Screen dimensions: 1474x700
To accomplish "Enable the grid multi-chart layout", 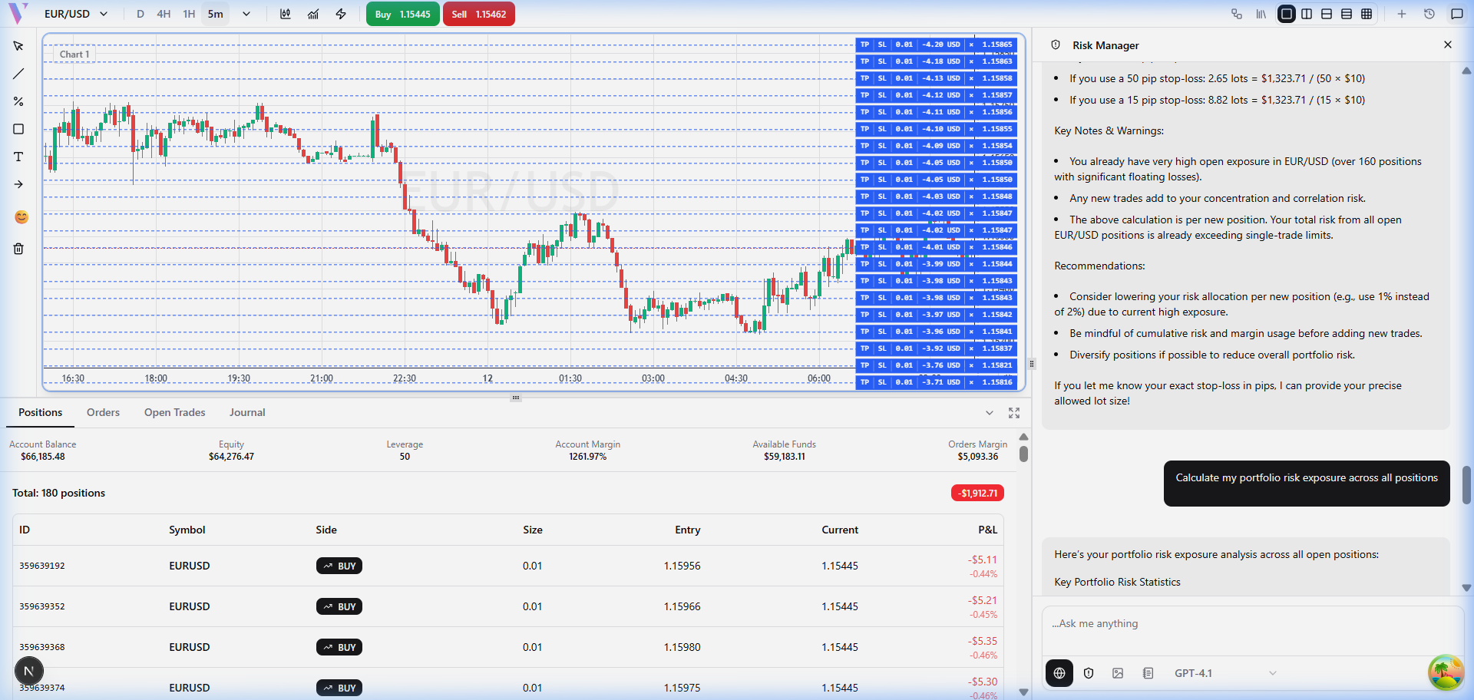I will click(x=1367, y=14).
